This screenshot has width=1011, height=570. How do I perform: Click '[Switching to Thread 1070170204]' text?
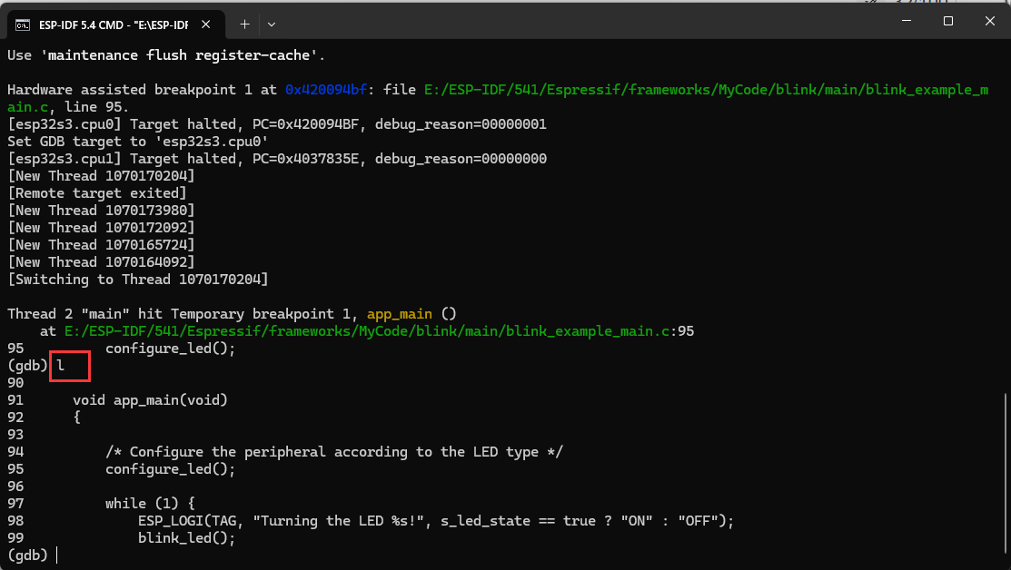137,279
